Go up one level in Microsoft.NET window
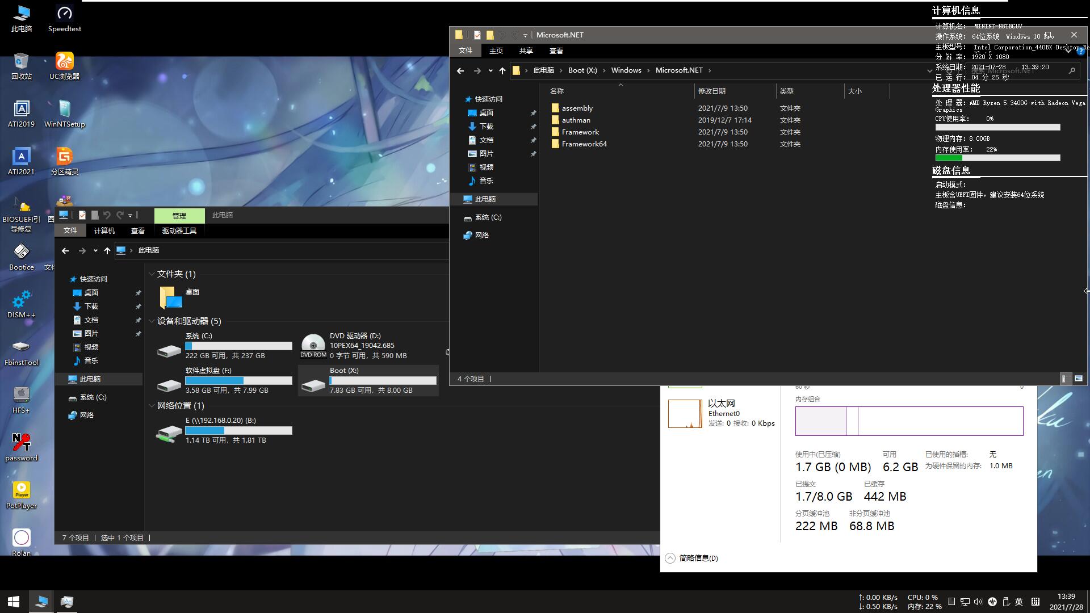Image resolution: width=1090 pixels, height=613 pixels. click(x=502, y=70)
